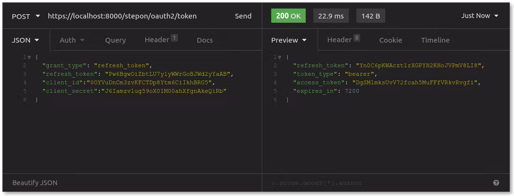The image size is (514, 196).
Task: Switch to the Docs tab
Action: (204, 40)
